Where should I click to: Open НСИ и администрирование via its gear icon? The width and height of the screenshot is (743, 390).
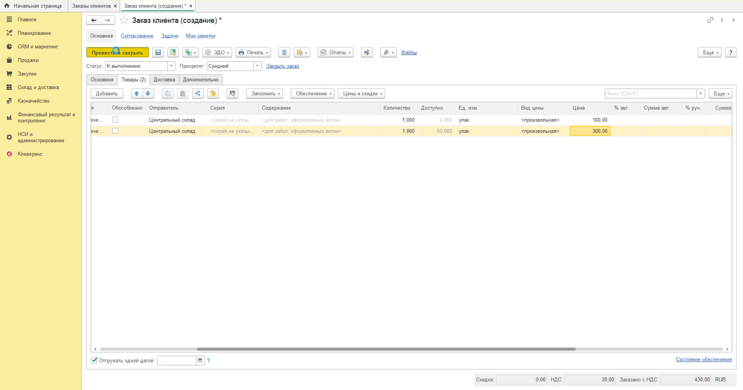coord(9,137)
